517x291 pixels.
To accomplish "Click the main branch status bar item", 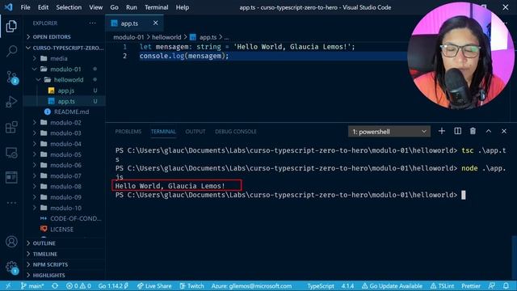I will 32,286.
